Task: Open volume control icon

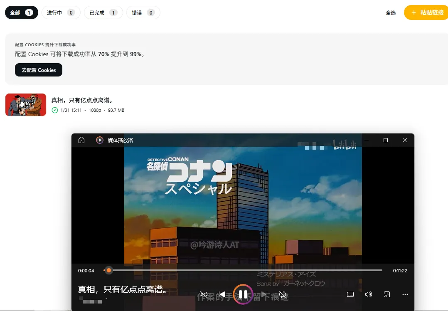Action: 369,294
